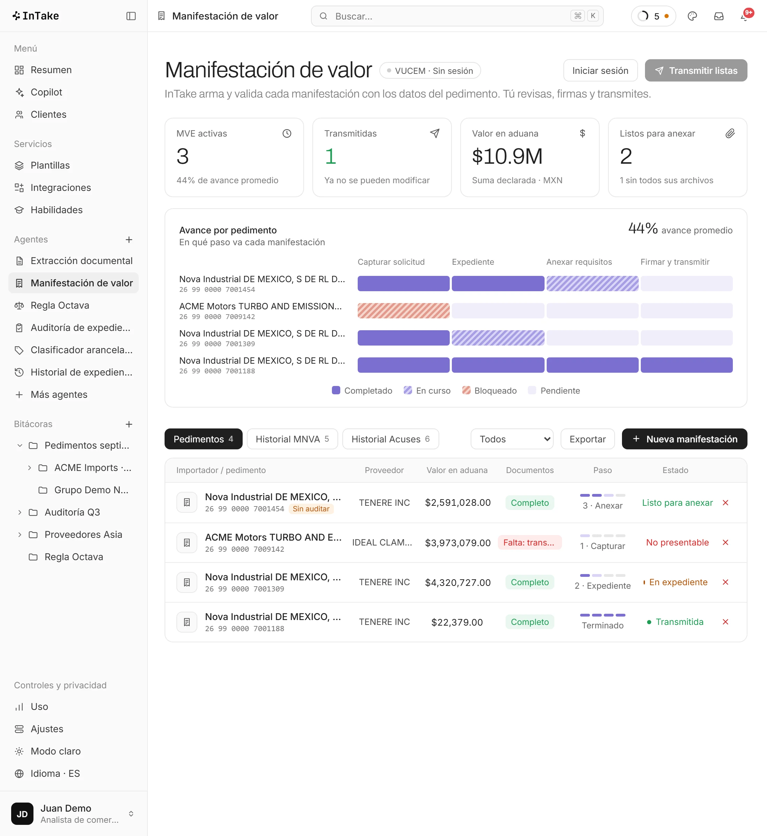The width and height of the screenshot is (767, 836).
Task: Expand ACME Imports folder
Action: pos(30,468)
